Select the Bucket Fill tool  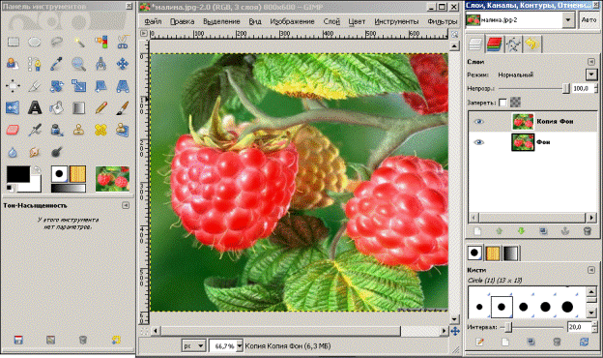coord(56,107)
